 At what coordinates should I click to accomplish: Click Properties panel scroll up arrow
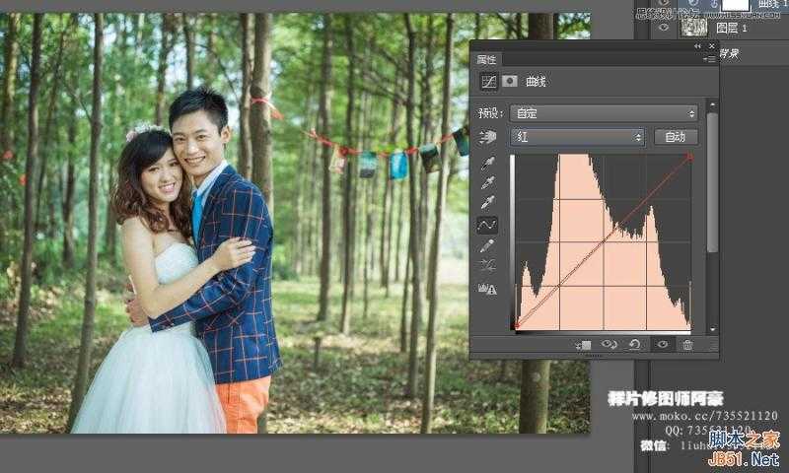tap(712, 105)
